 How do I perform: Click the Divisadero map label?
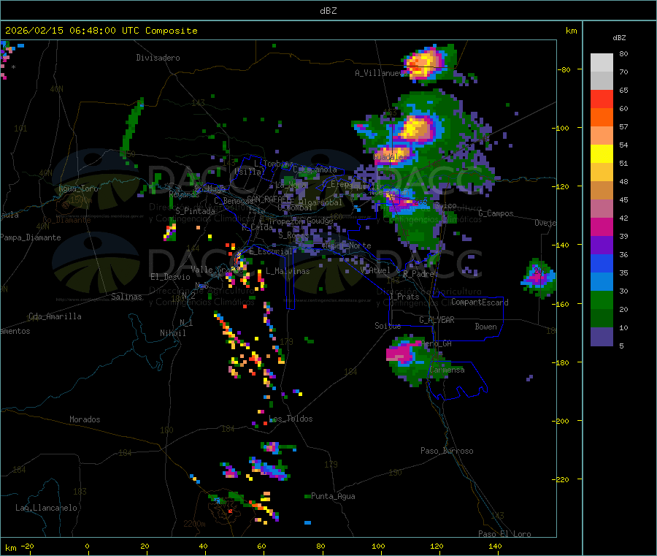158,58
